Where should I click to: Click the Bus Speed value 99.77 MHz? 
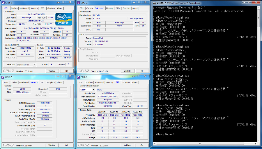pos(25,54)
